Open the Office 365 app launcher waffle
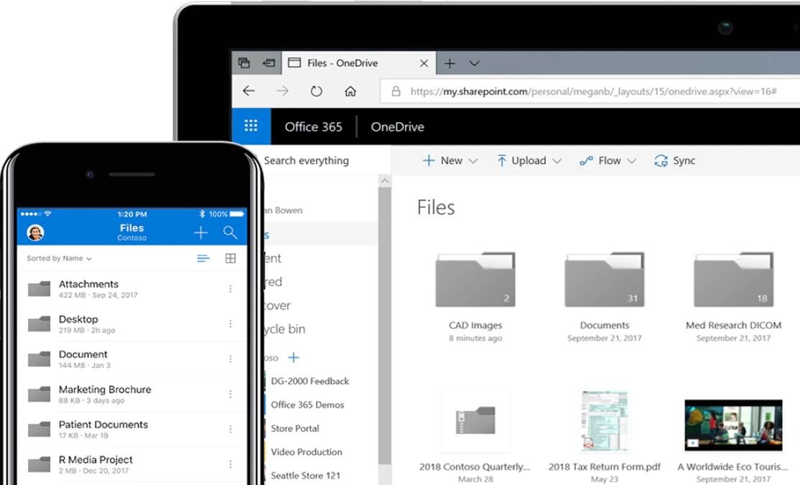 [251, 126]
